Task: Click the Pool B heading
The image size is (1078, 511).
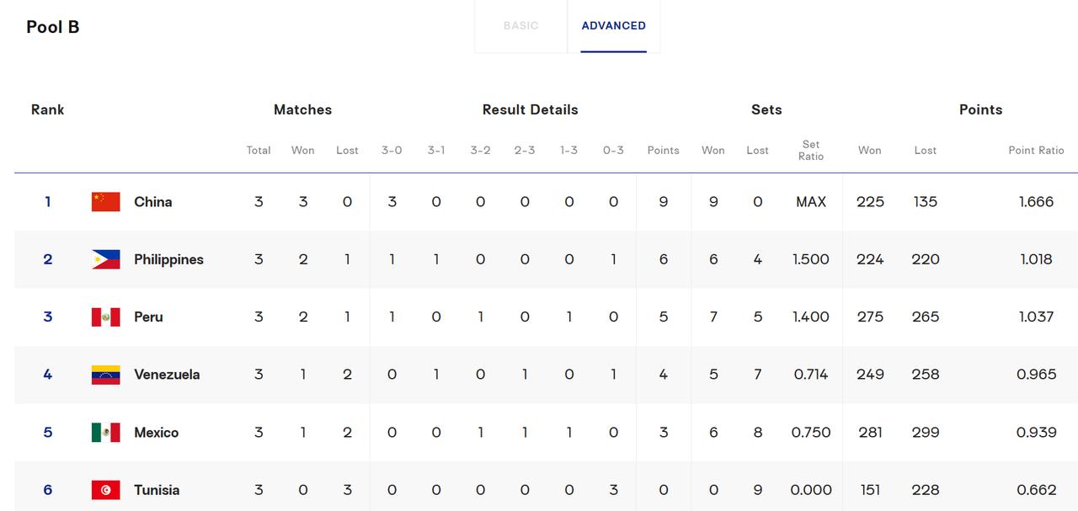Action: [53, 27]
